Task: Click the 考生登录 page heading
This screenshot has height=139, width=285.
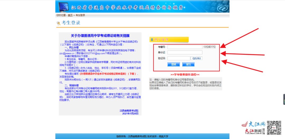Action: point(71,23)
